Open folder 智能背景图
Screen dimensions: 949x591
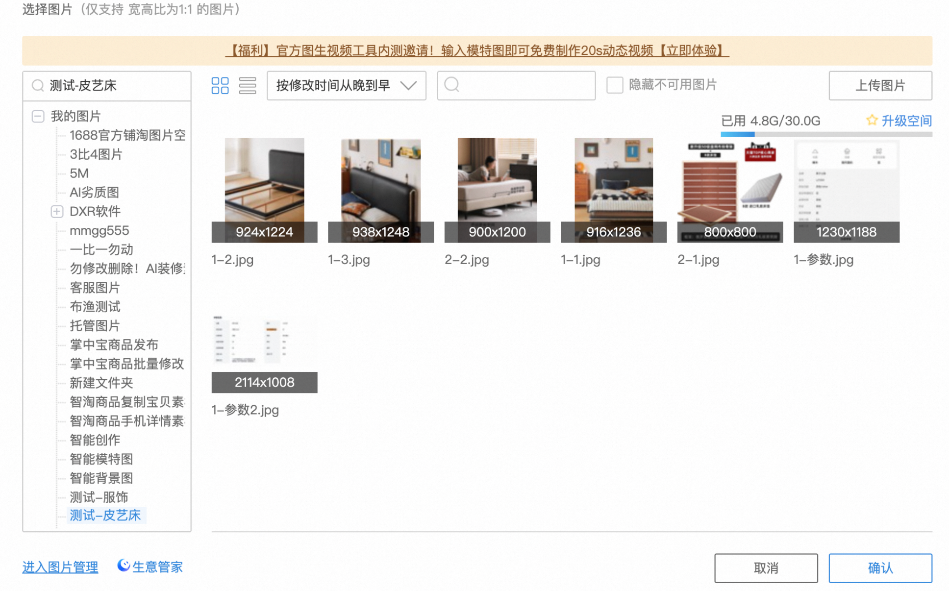101,478
